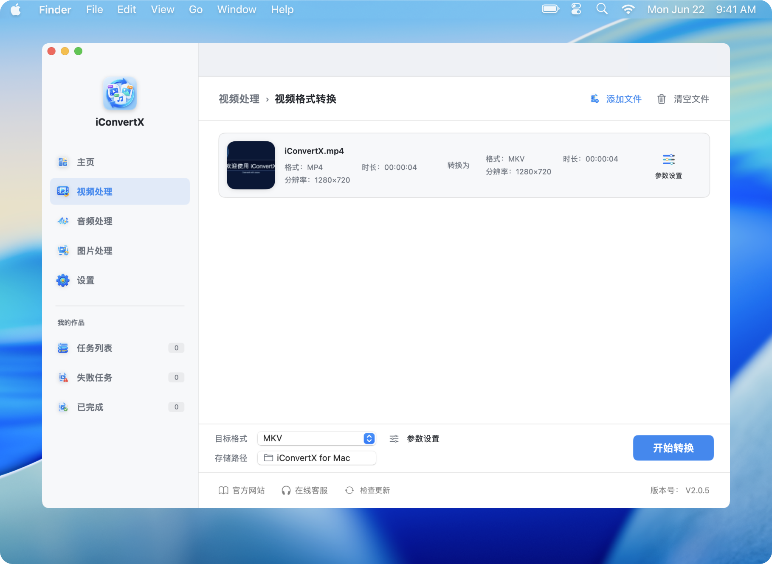
Task: Click 清空文件 to clear files
Action: coord(683,99)
